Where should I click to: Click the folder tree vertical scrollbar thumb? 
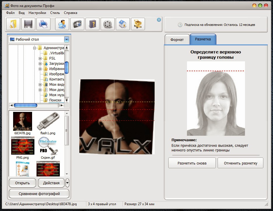[x=67, y=68]
